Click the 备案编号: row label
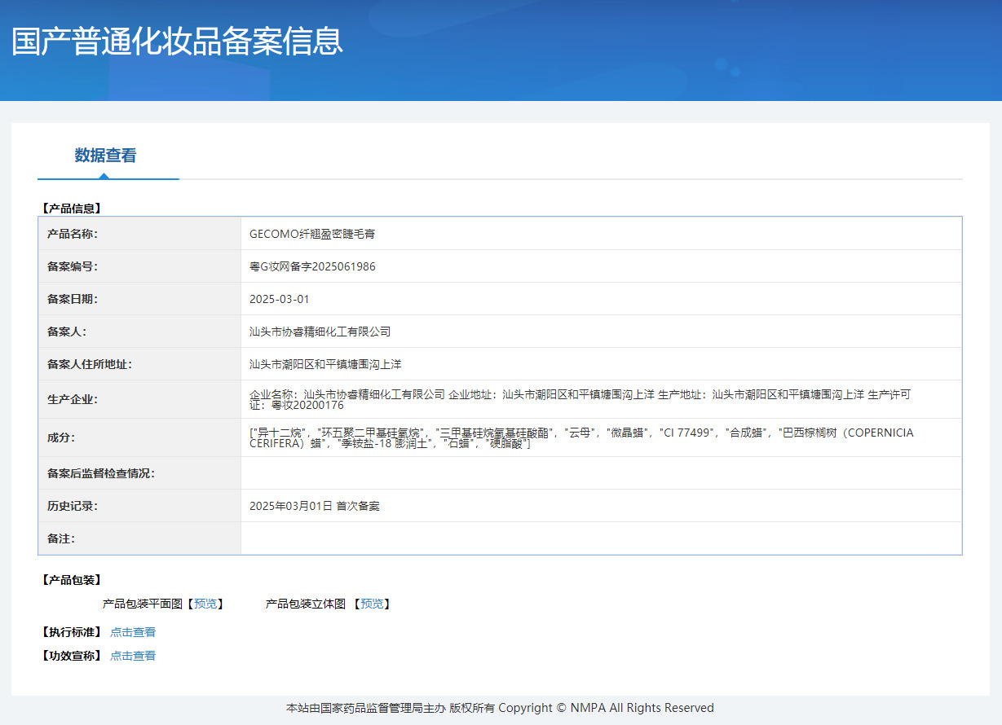 click(73, 266)
